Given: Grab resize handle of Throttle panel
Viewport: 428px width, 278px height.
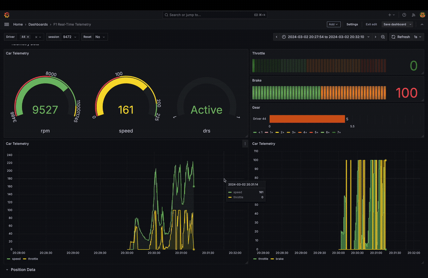Looking at the screenshot, I should (422, 73).
